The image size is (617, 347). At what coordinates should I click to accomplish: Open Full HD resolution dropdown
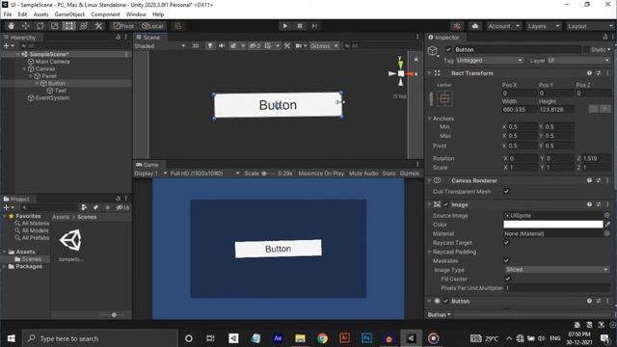click(x=204, y=173)
